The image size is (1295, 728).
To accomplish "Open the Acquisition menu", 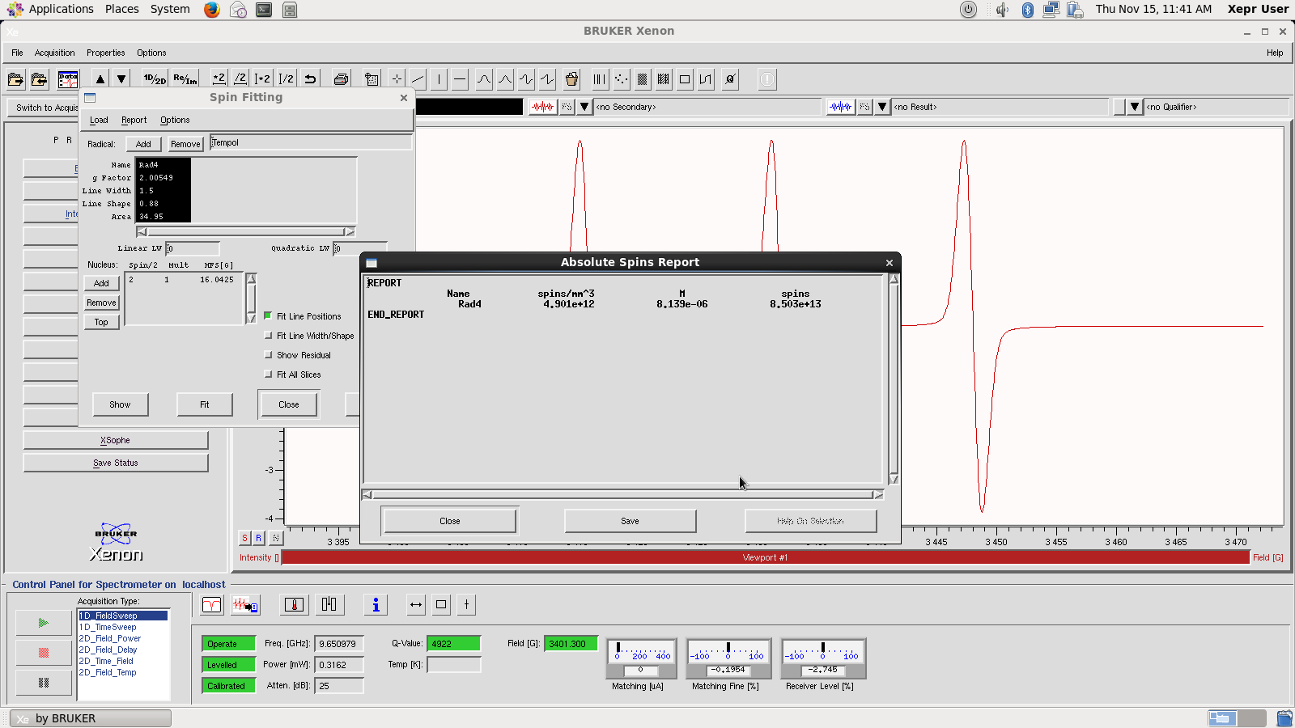I will tap(54, 53).
